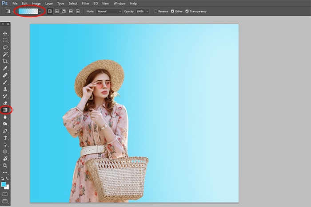Open the Filter menu
Screen dimensions: 311x207
coord(85,4)
